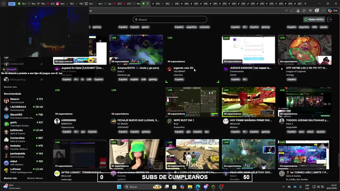The width and height of the screenshot is (340, 191).
Task: Close the active Kick browser tab
Action: coord(148,4)
